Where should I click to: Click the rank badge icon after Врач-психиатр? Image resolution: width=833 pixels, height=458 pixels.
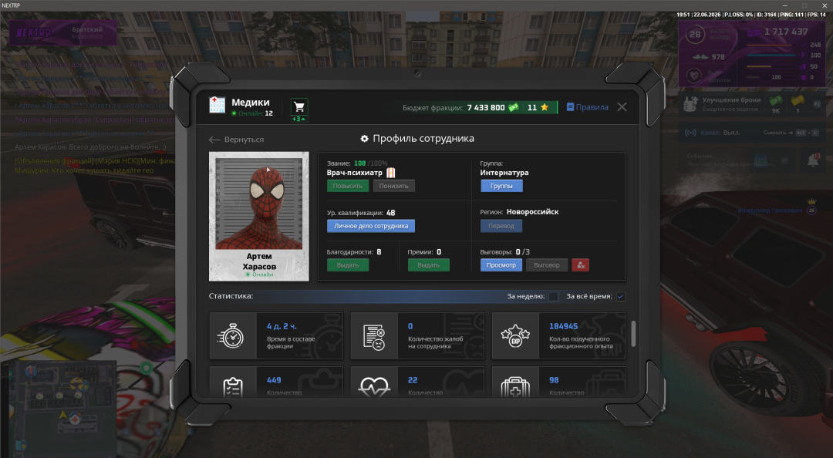391,173
